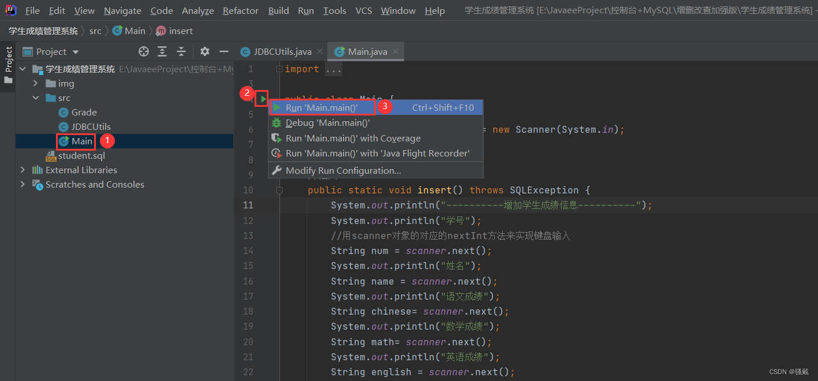Screen dimensions: 818x381
Task: Expand External Libraries node
Action: pos(23,170)
